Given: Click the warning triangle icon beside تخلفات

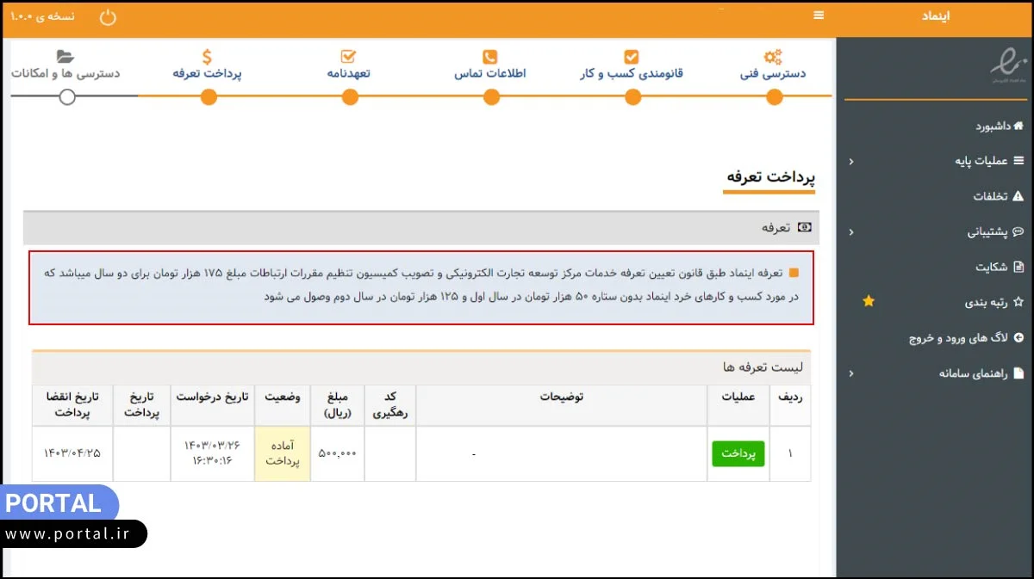Looking at the screenshot, I should 1019,196.
